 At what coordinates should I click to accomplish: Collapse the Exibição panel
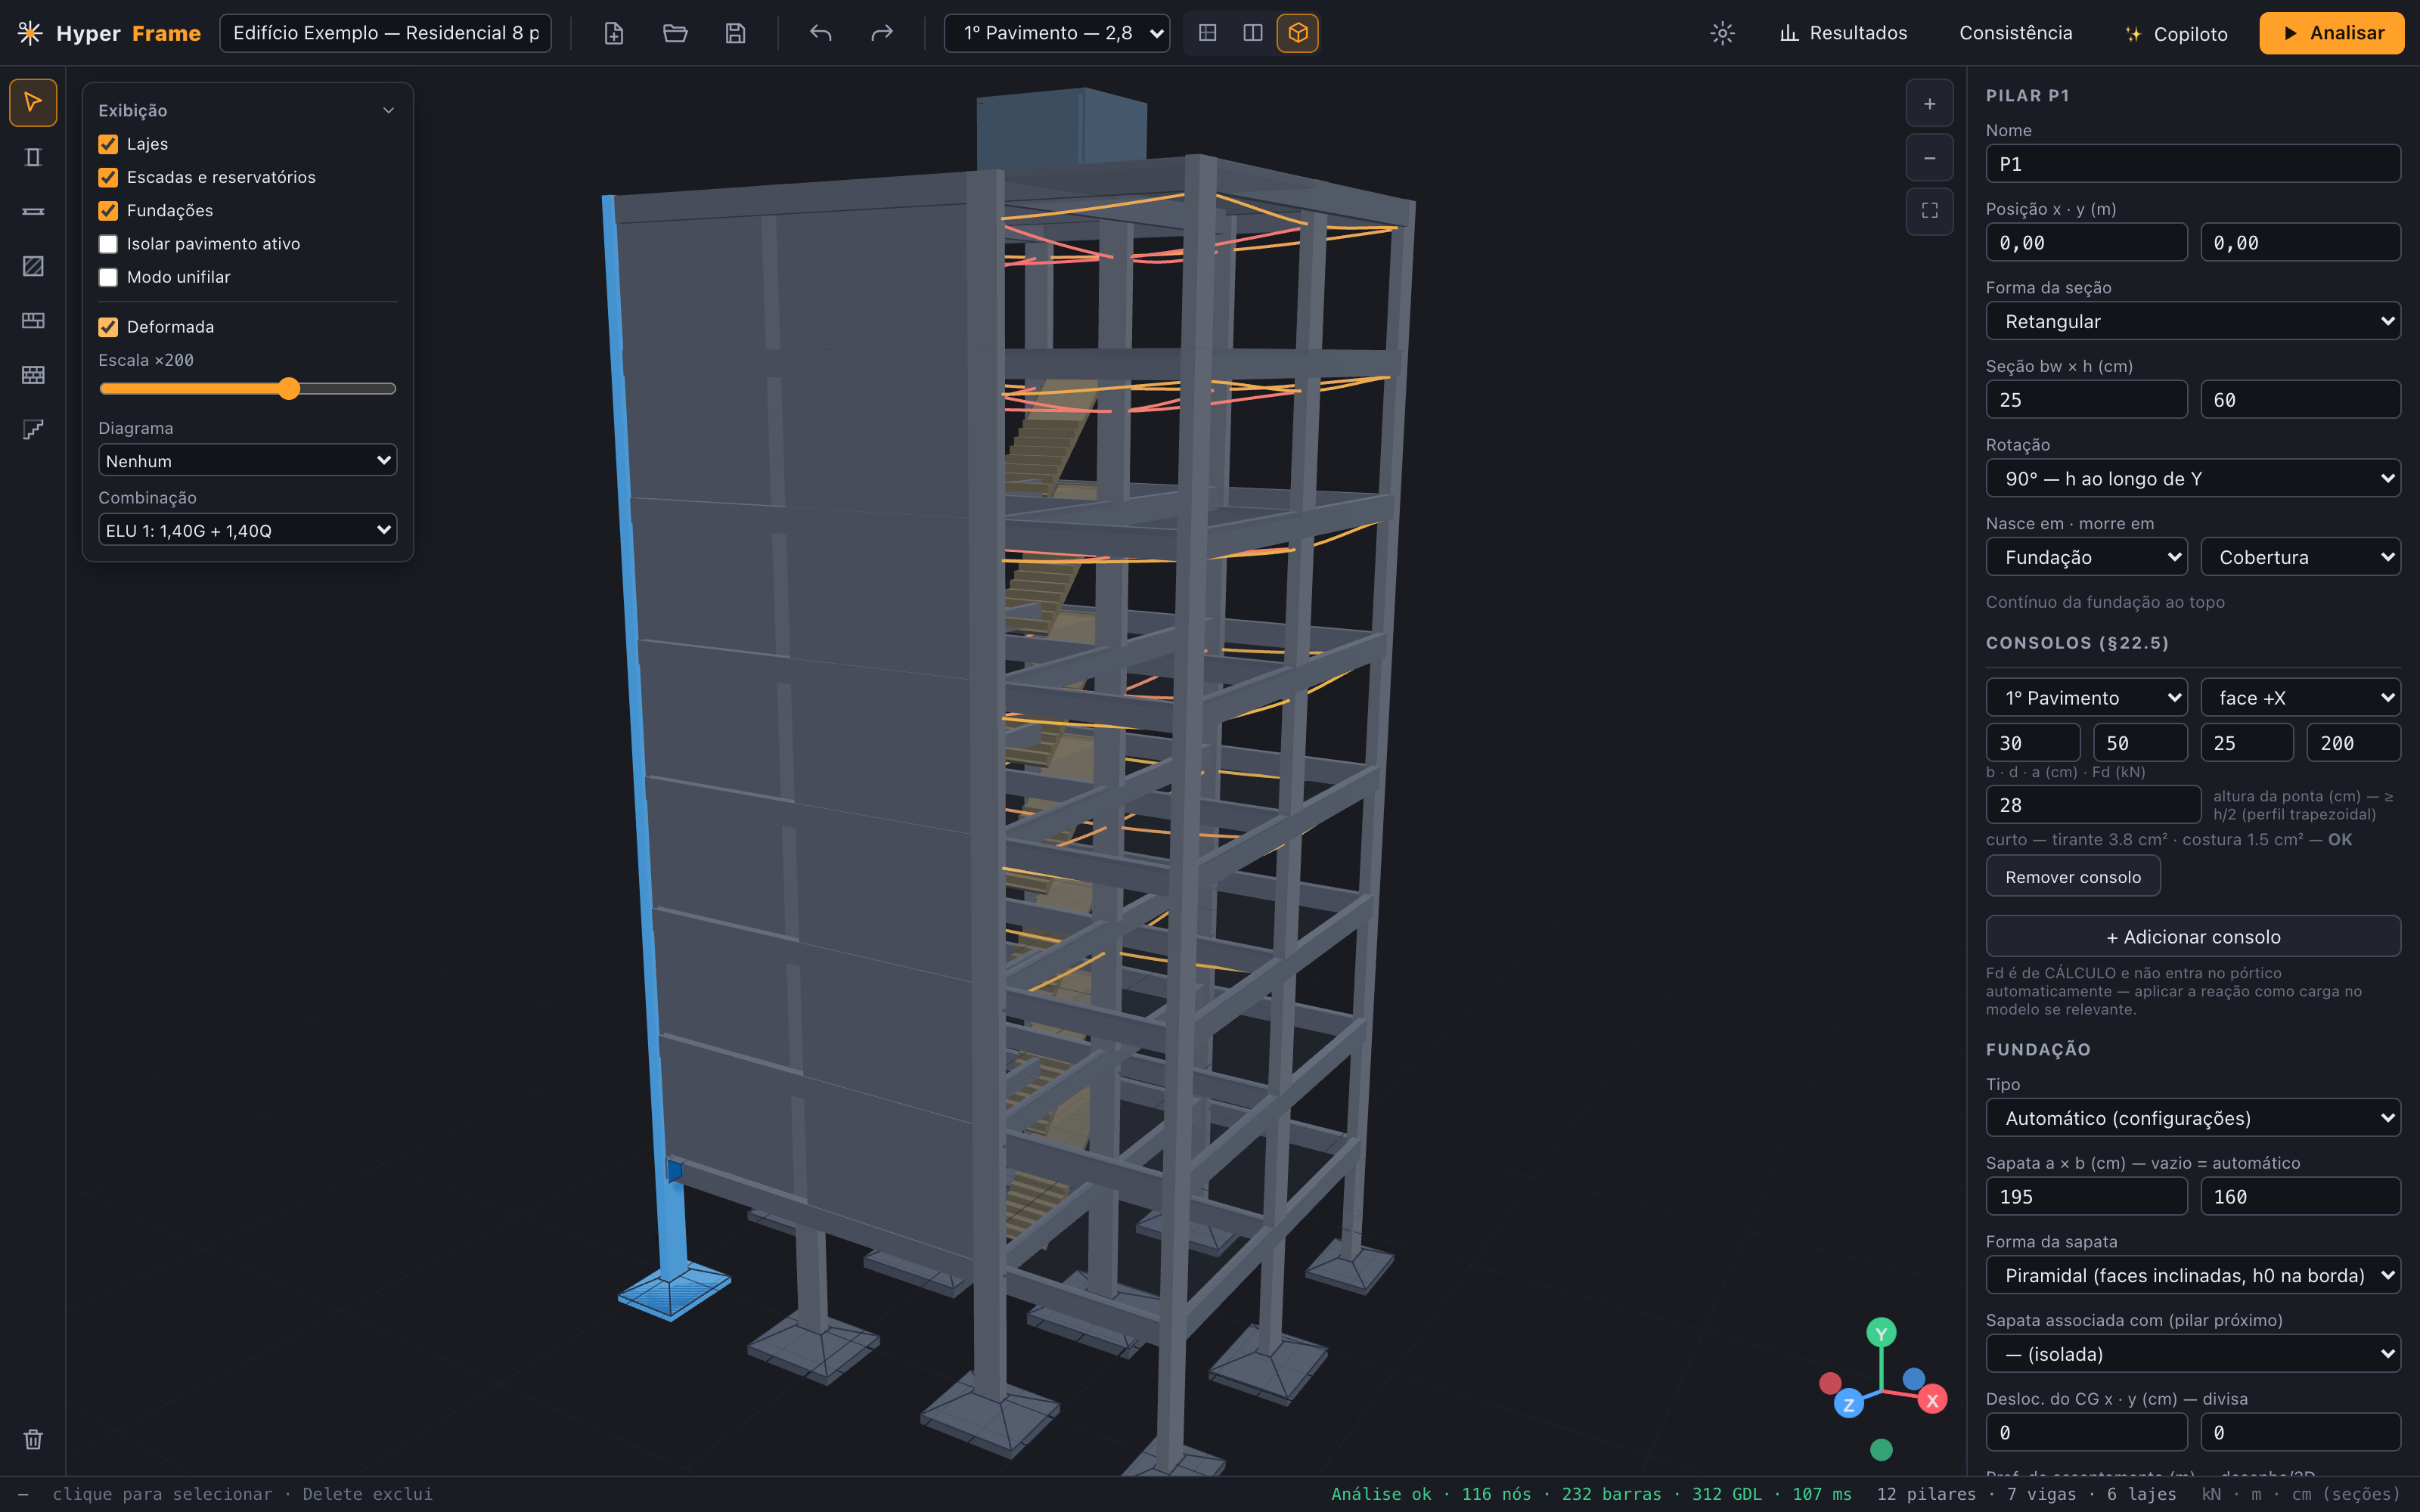[389, 110]
